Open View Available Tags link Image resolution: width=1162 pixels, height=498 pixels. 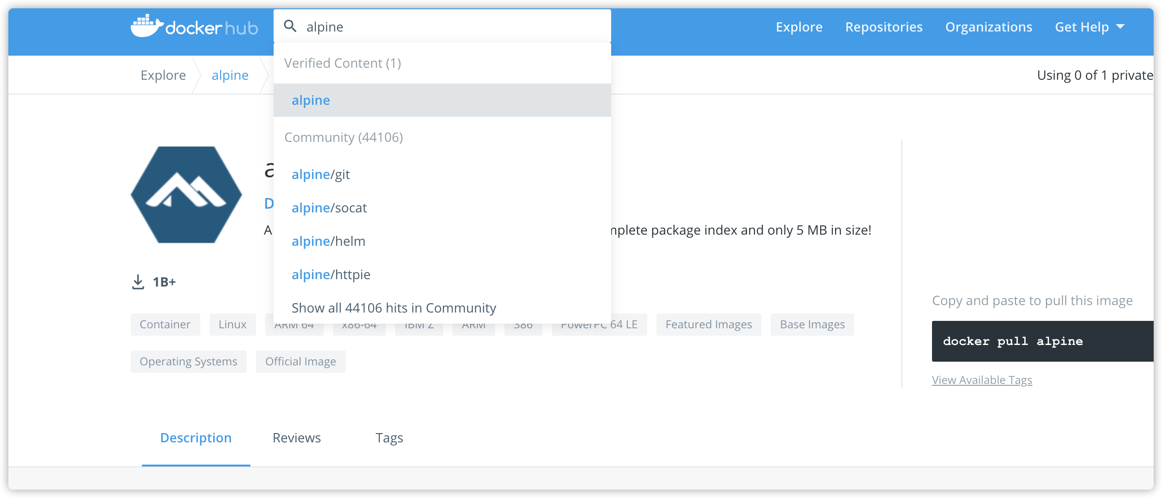click(982, 380)
